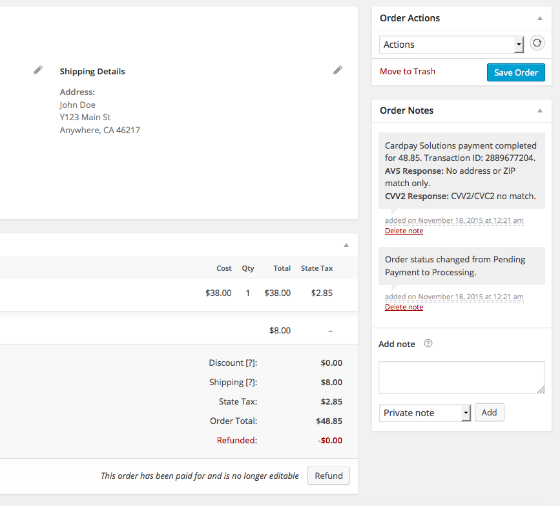Click the pencil icon left of Shipping Details
The image size is (560, 506).
click(38, 70)
